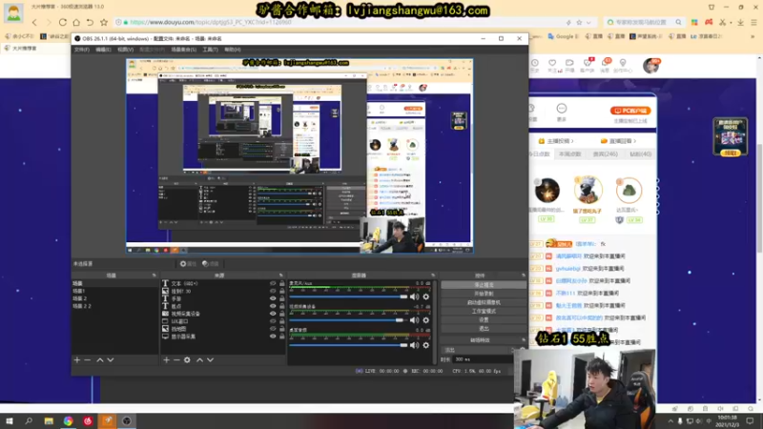Toggle lock on 文本 (GDI+) source
Screen dimensions: 763x429
click(x=281, y=283)
